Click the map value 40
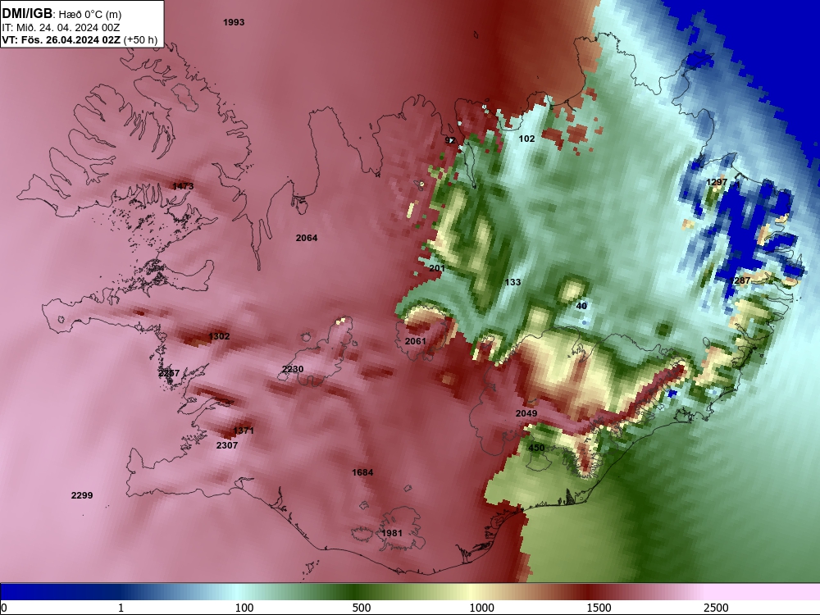This screenshot has height=615, width=820. [581, 306]
